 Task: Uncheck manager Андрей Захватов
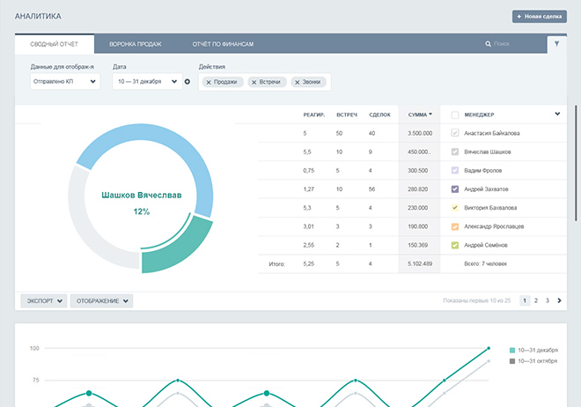coord(454,189)
